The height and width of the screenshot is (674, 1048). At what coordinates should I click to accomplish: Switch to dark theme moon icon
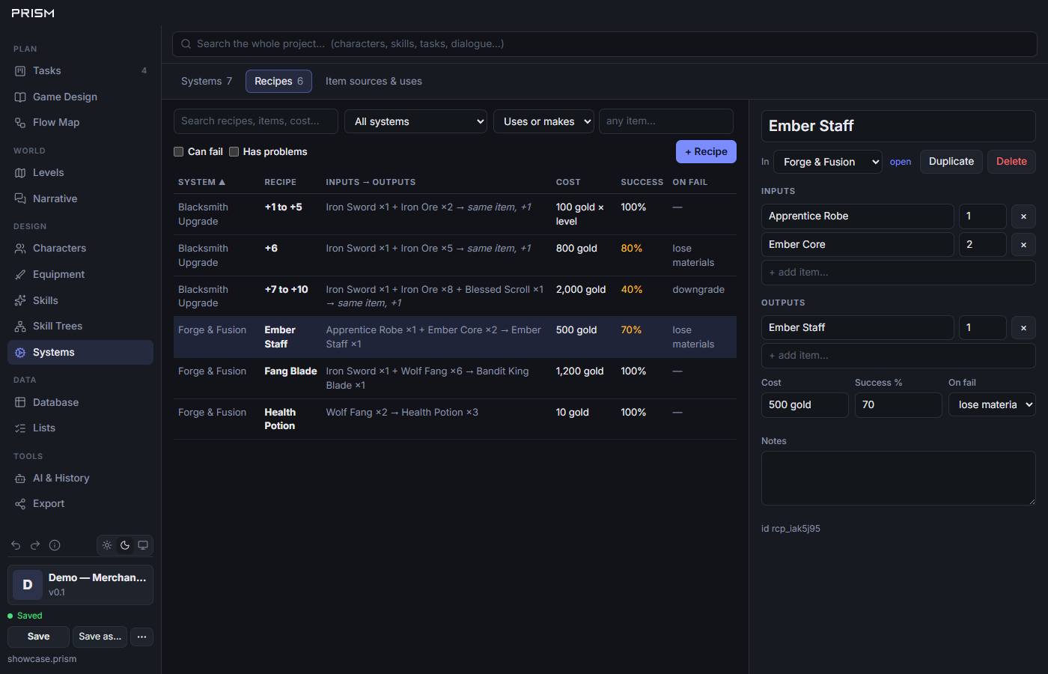(125, 545)
